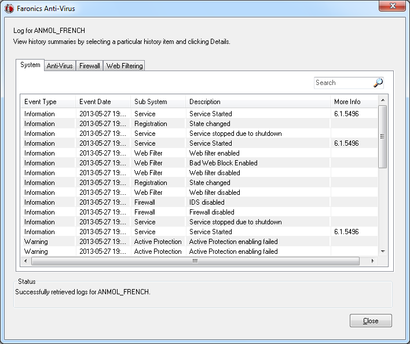This screenshot has width=410, height=344.
Task: Select the first 'State changed' Registration row
Action: pos(199,124)
